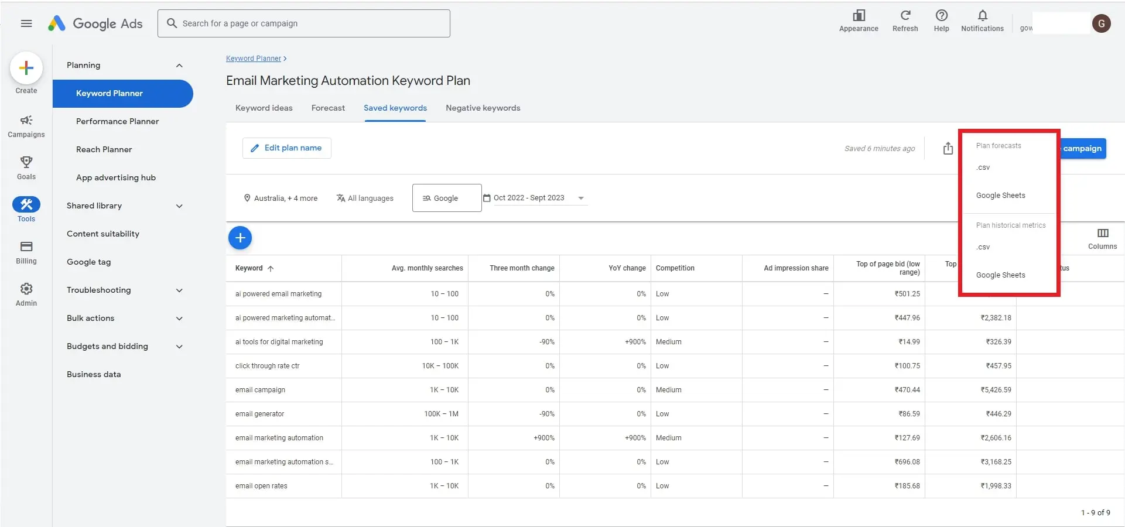
Task: Open Admin gear in sidebar
Action: pyautogui.click(x=26, y=294)
